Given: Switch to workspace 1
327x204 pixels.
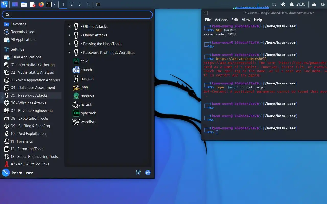Looking at the screenshot, I should 63,4.
